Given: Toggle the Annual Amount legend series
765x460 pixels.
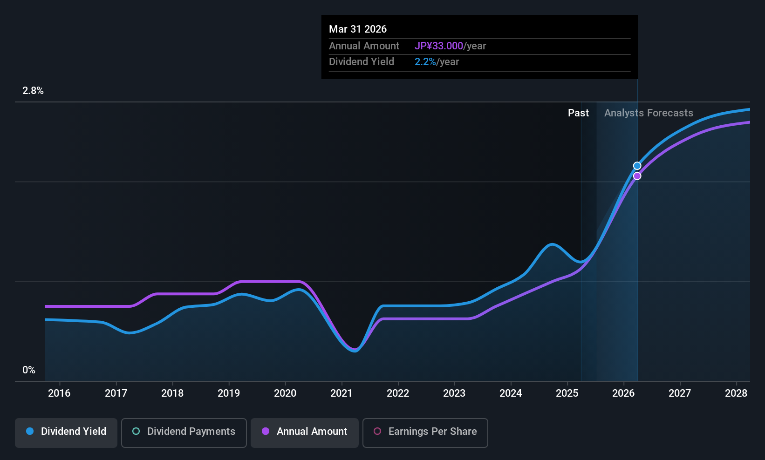Looking at the screenshot, I should pyautogui.click(x=305, y=433).
